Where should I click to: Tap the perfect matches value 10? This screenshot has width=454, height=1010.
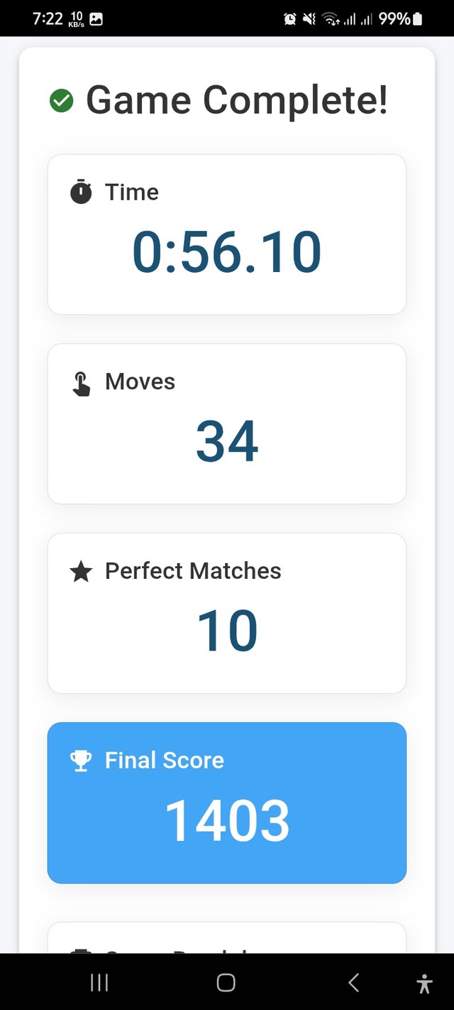click(227, 631)
